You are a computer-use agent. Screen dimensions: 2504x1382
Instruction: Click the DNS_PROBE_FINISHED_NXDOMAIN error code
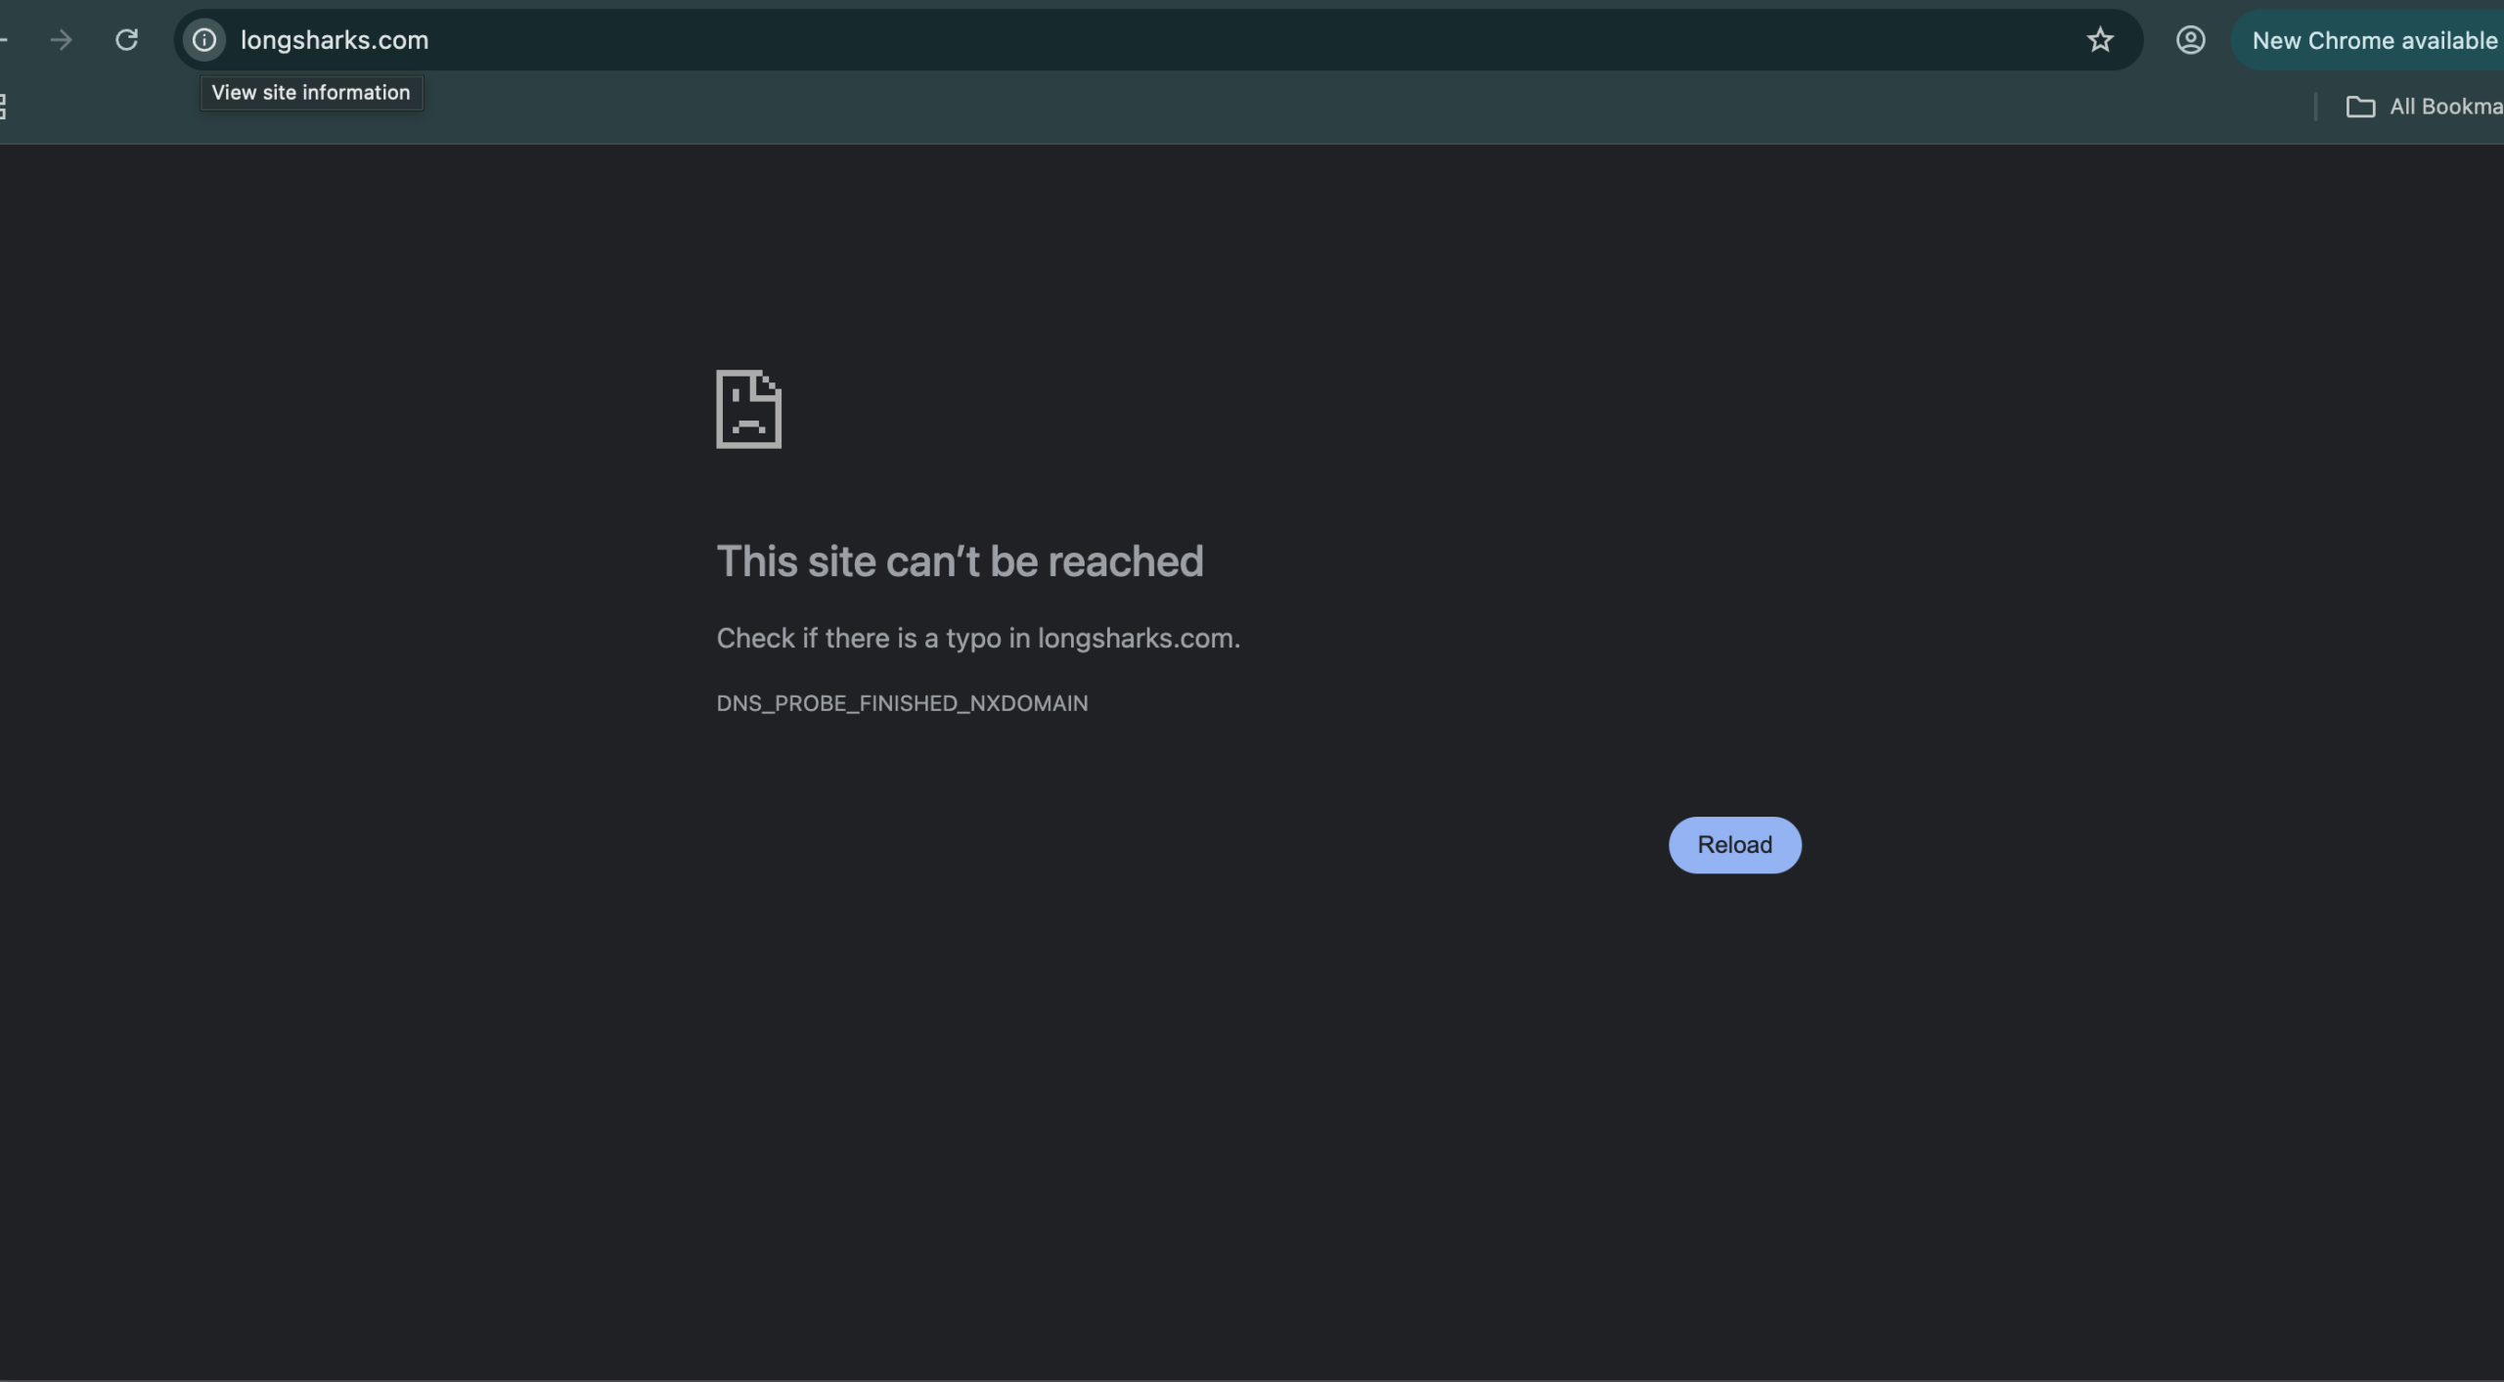(902, 703)
